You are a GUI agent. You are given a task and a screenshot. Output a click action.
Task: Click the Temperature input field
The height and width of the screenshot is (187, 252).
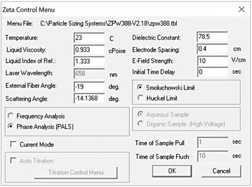click(89, 38)
